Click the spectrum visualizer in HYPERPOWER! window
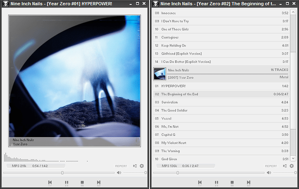The image size is (299, 189). 46,157
